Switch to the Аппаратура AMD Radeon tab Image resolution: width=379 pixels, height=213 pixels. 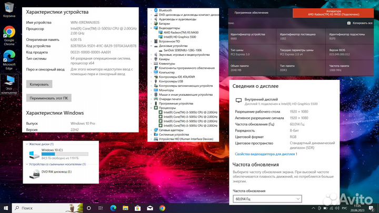coord(333,13)
